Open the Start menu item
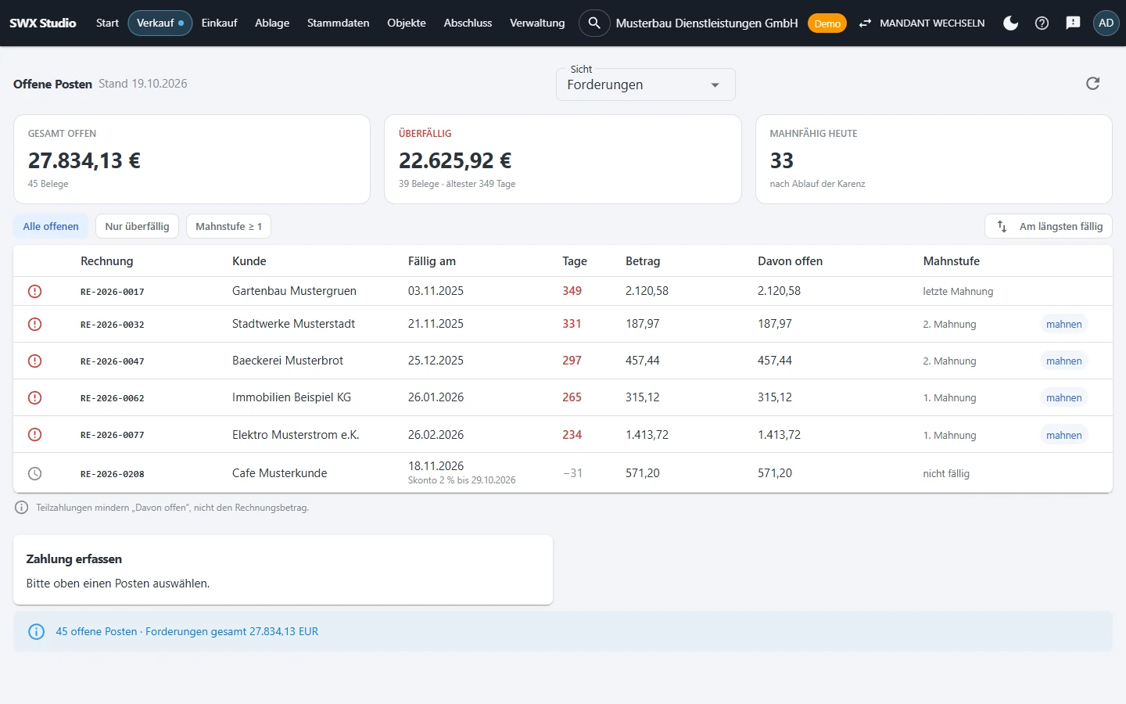The width and height of the screenshot is (1126, 704). coord(107,23)
